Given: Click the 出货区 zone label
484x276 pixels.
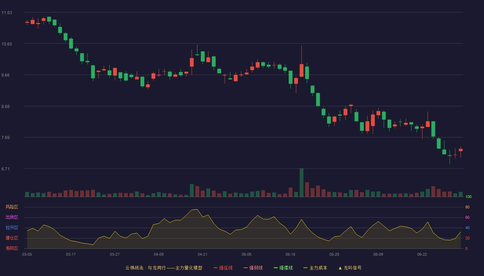Looking at the screenshot, I should click(12, 217).
